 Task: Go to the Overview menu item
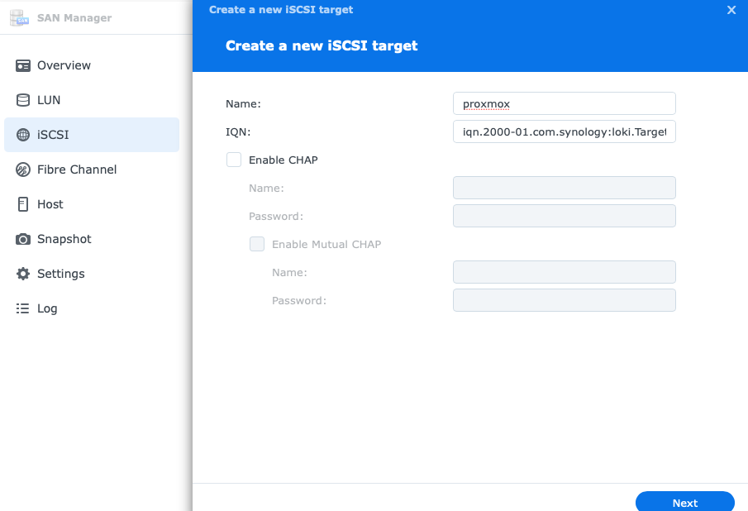[x=64, y=65]
